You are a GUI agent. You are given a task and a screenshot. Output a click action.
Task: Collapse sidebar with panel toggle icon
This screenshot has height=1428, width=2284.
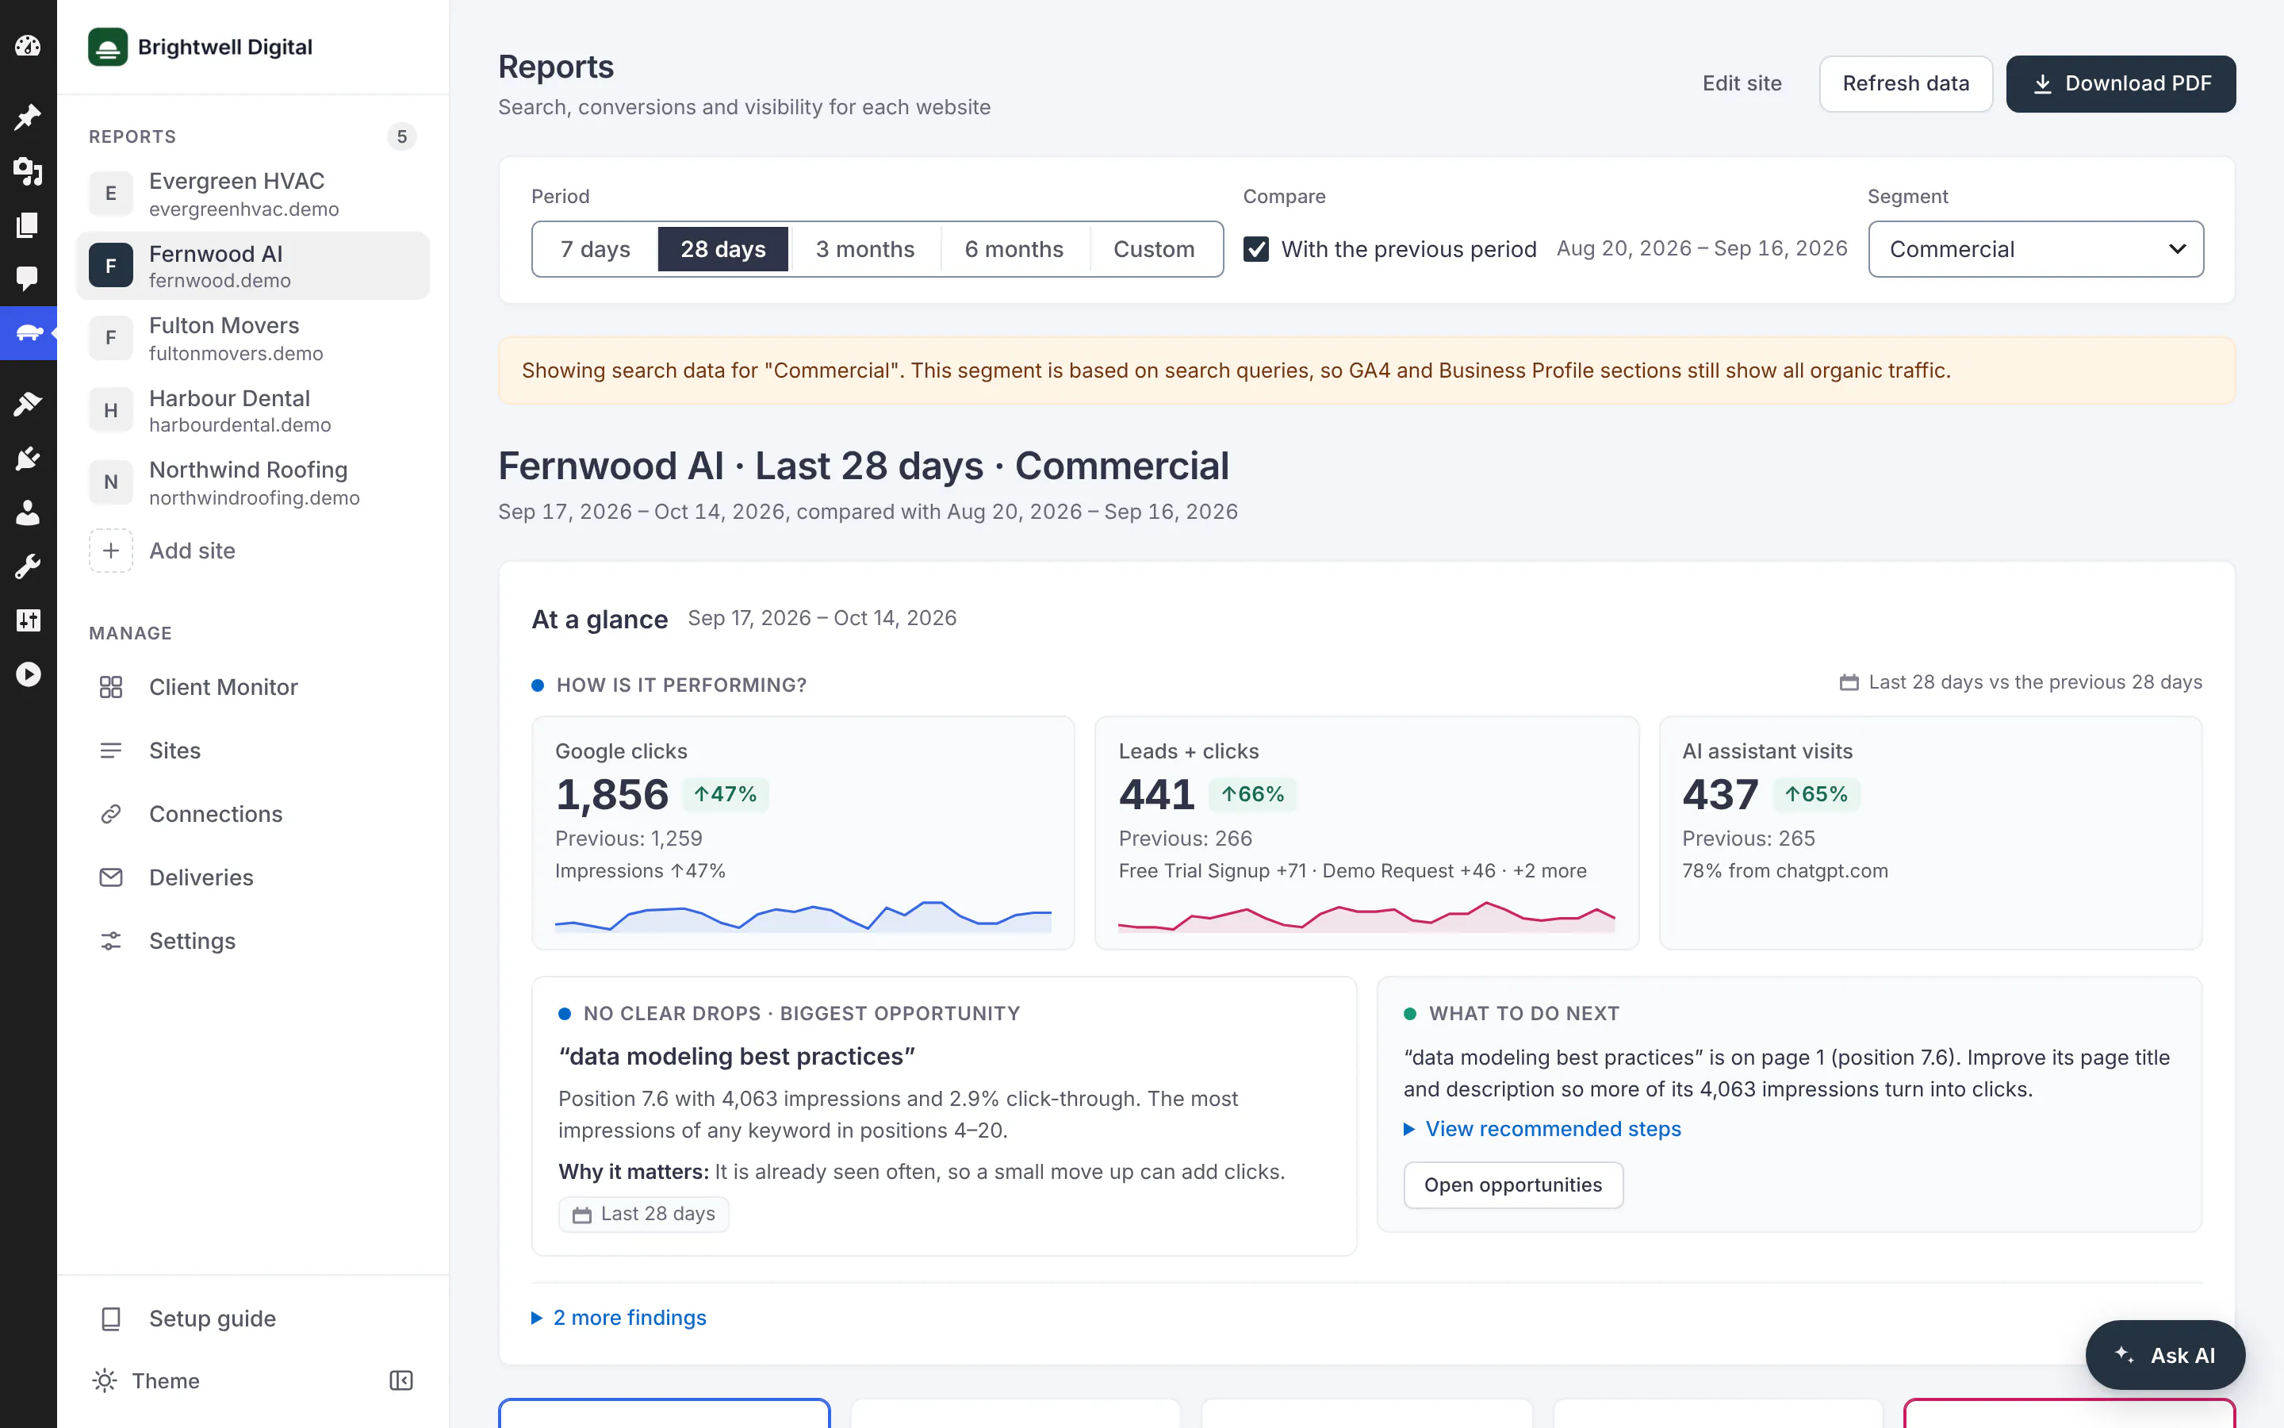point(401,1380)
